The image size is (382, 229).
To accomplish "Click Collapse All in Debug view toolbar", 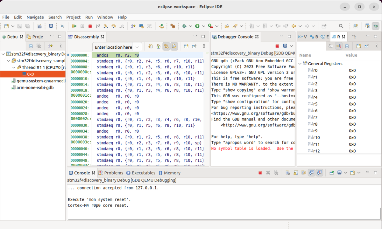I will [x=31, y=46].
